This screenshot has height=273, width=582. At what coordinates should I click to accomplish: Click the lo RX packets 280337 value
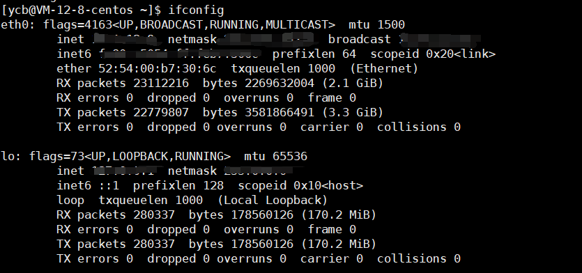154,214
